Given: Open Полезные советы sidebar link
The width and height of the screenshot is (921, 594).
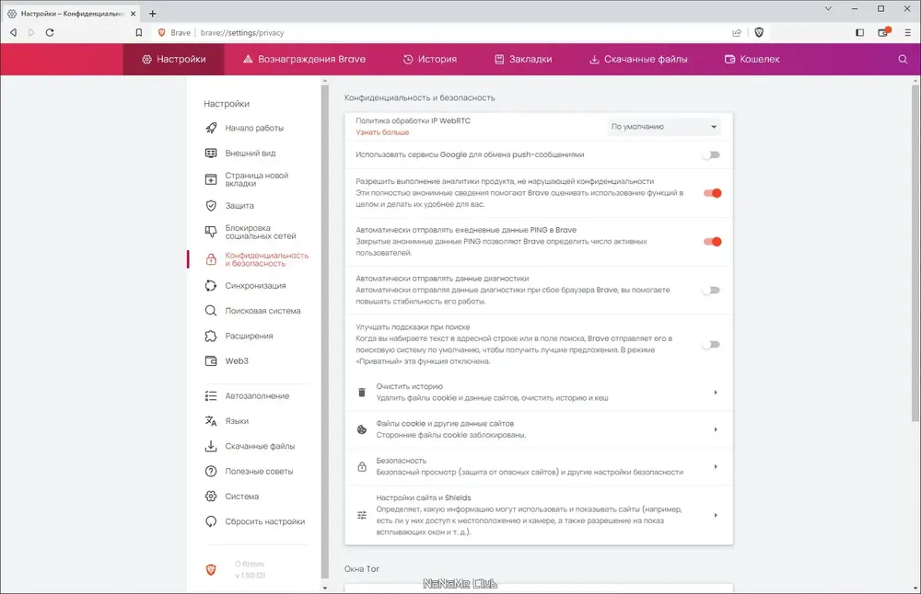Looking at the screenshot, I should click(259, 472).
